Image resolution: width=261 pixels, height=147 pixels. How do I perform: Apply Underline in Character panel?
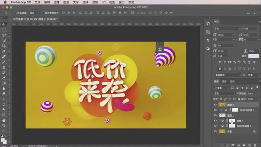249,62
